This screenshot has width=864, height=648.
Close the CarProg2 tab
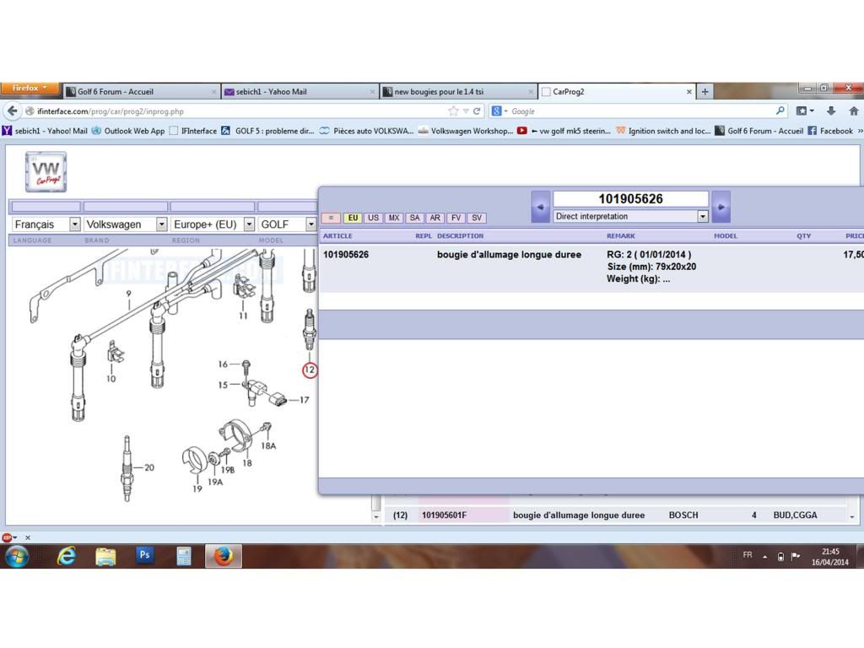click(x=688, y=92)
